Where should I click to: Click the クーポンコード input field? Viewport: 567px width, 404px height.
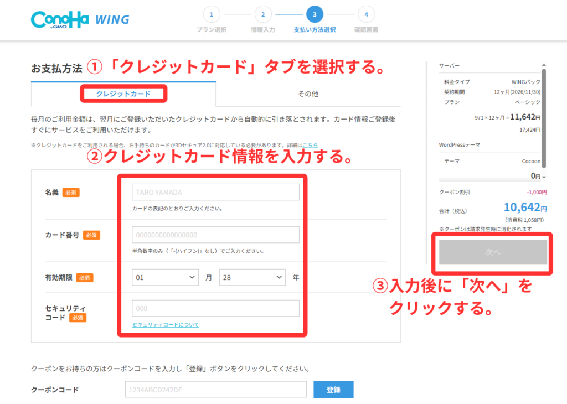click(x=215, y=390)
